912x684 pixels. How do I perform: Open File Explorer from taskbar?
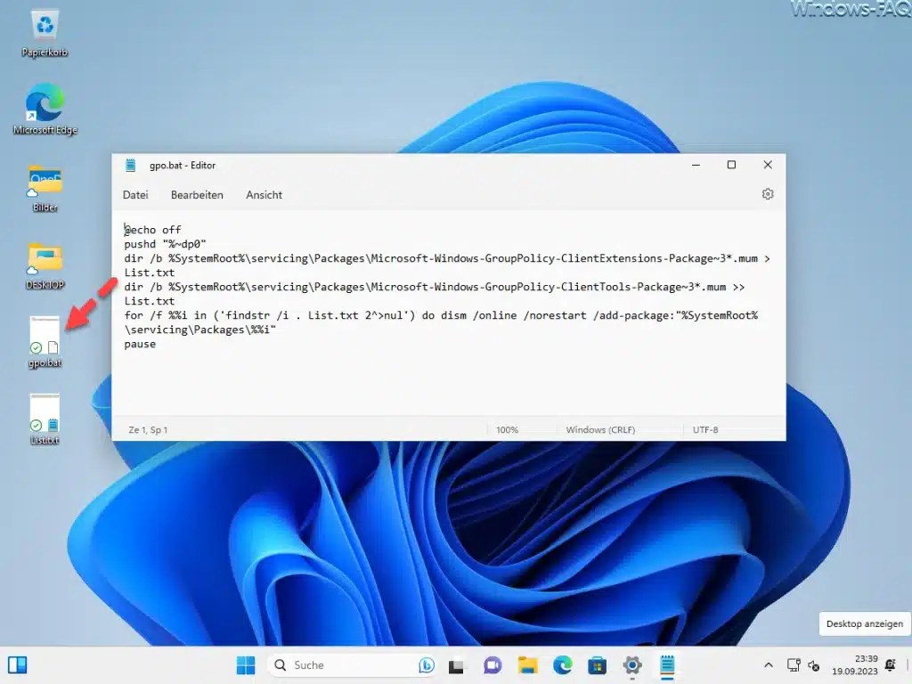tap(527, 664)
